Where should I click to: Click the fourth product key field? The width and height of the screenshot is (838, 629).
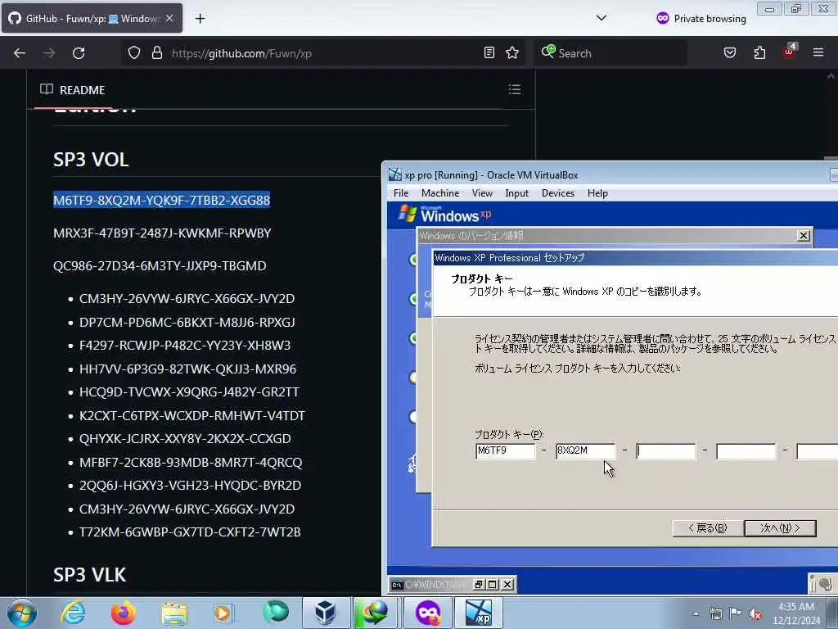tap(746, 451)
